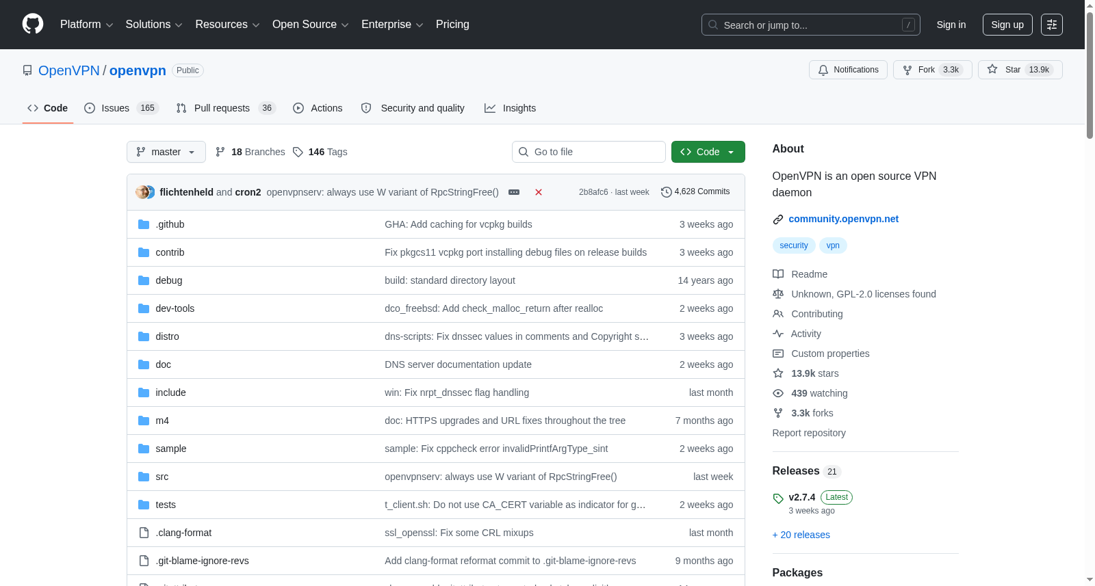The width and height of the screenshot is (1095, 586).
Task: Click the v2.7.4 release tag icon
Action: [778, 498]
